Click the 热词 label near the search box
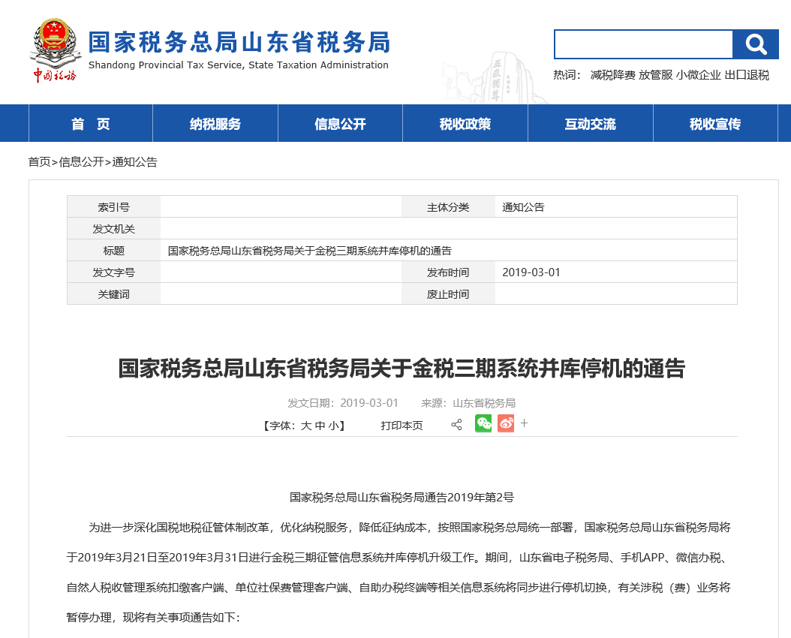This screenshot has height=638, width=791. click(567, 75)
